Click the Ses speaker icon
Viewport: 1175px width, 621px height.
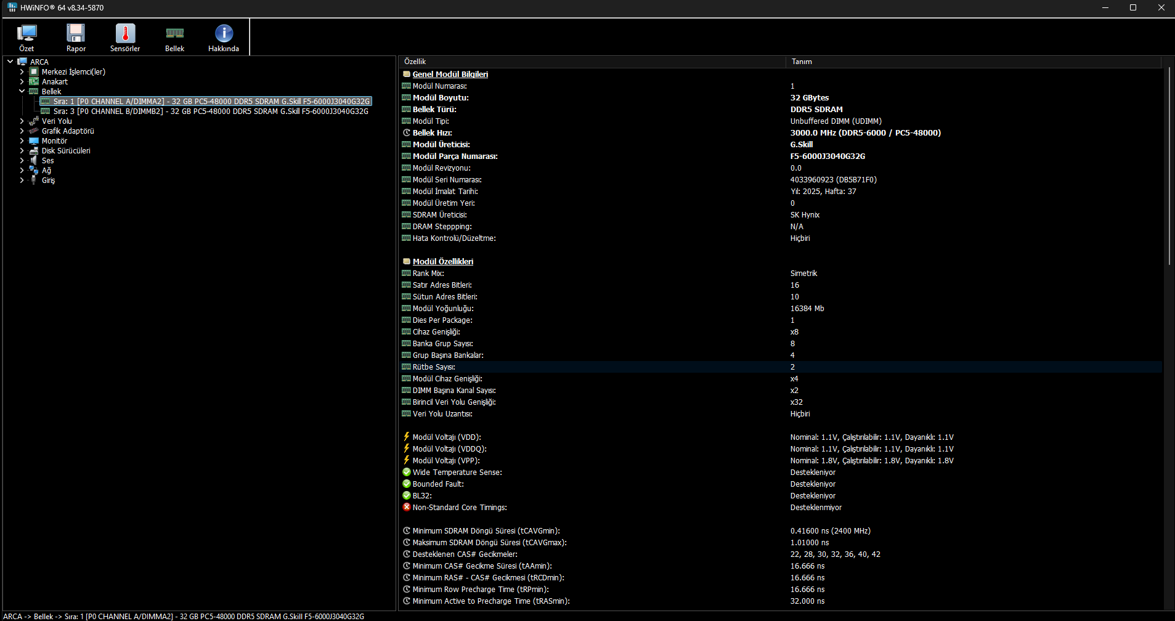34,160
